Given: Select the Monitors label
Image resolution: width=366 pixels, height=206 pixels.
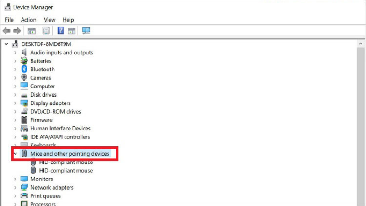Looking at the screenshot, I should pos(42,179).
